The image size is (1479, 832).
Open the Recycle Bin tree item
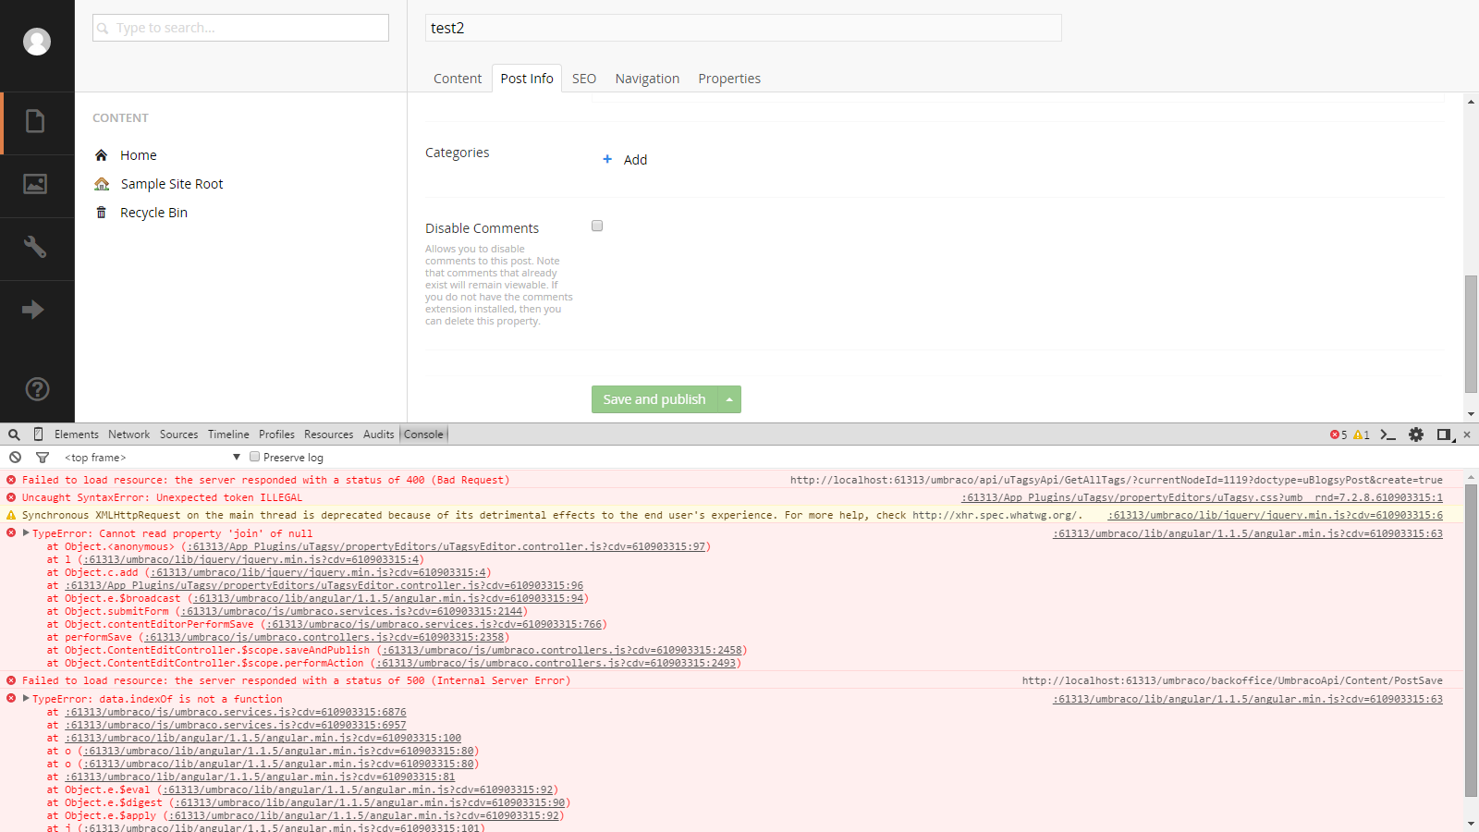coord(153,213)
